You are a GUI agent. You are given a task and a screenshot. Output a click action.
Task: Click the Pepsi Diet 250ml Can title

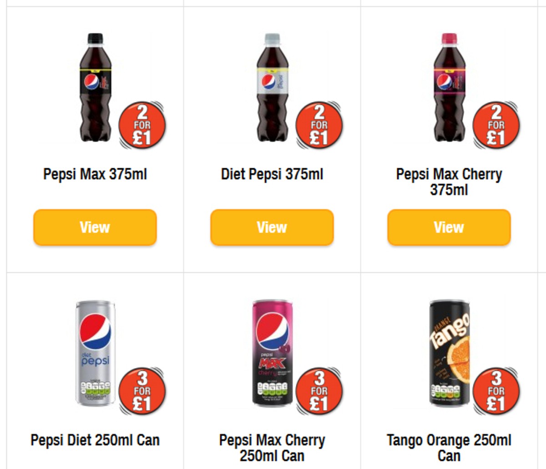click(95, 440)
